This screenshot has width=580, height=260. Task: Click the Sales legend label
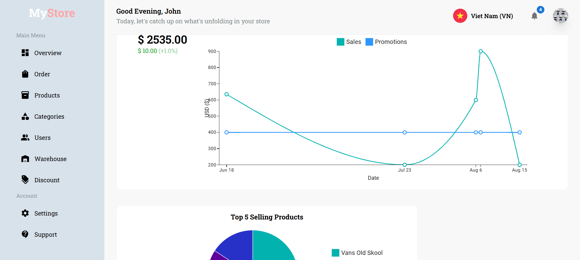(x=354, y=42)
